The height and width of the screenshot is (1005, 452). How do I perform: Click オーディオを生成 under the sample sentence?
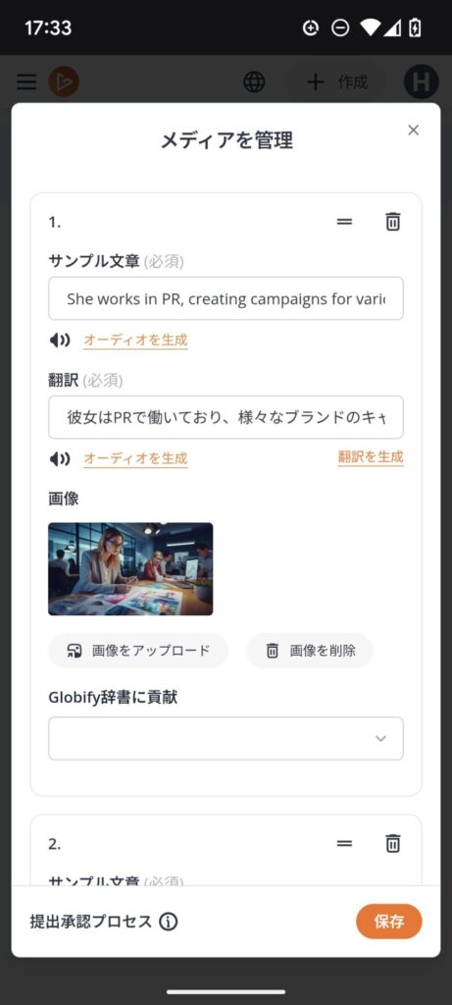click(135, 341)
